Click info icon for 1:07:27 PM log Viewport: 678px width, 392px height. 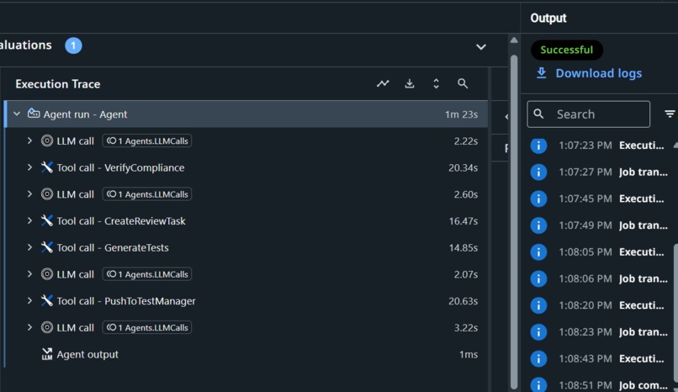point(538,172)
